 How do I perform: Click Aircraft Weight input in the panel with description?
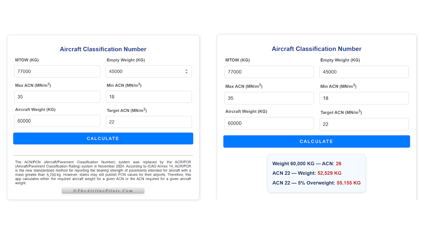point(57,121)
